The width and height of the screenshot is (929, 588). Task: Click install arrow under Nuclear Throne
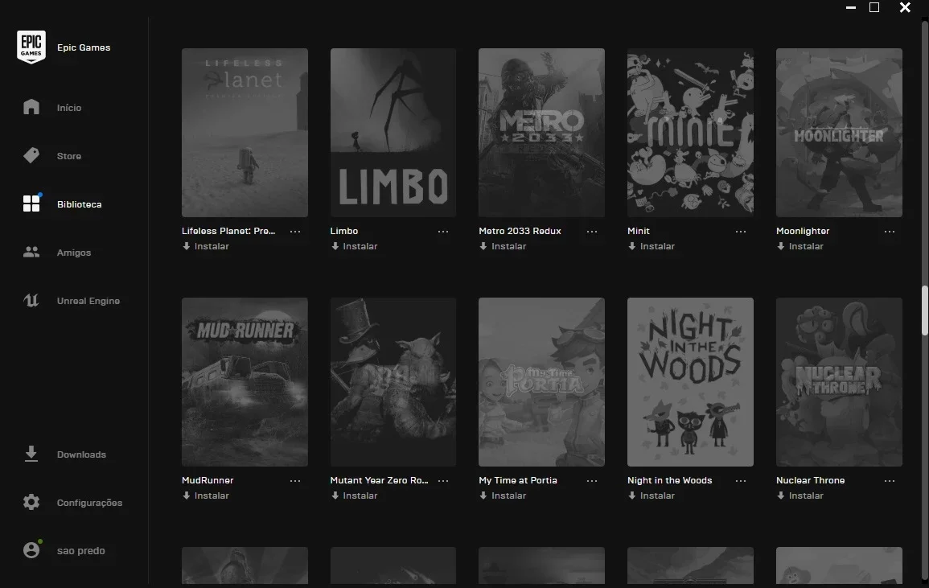pyautogui.click(x=780, y=495)
